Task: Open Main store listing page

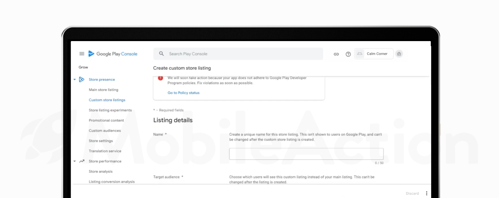Action: [104, 90]
